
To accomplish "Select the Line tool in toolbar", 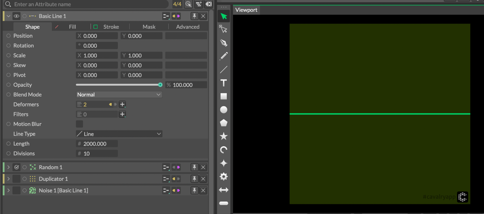I will tap(224, 69).
